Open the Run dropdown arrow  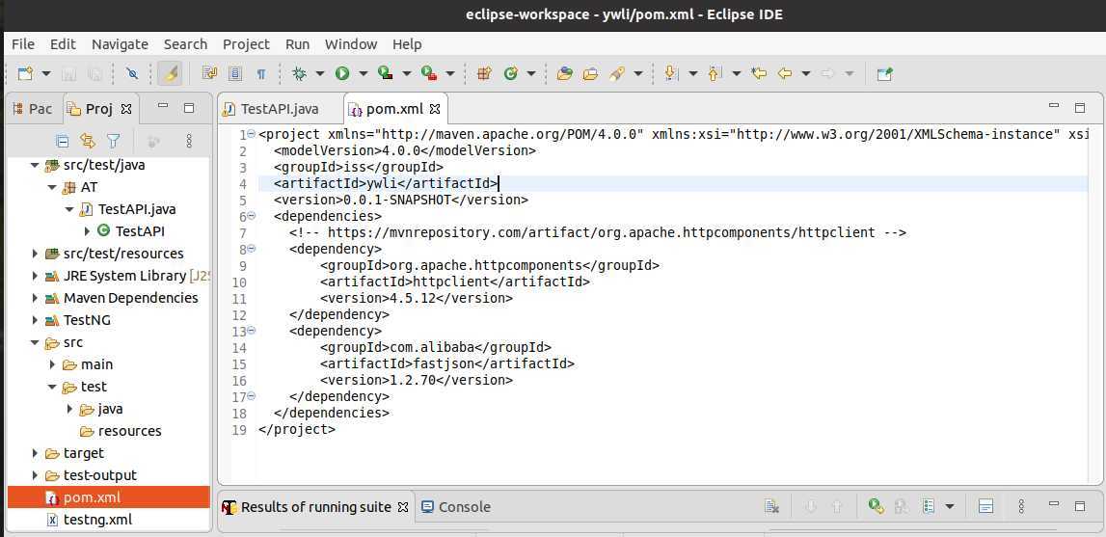(x=364, y=73)
